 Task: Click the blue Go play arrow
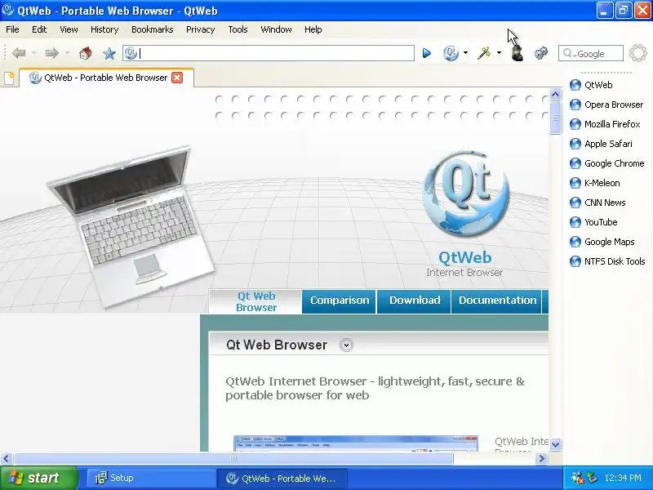426,53
